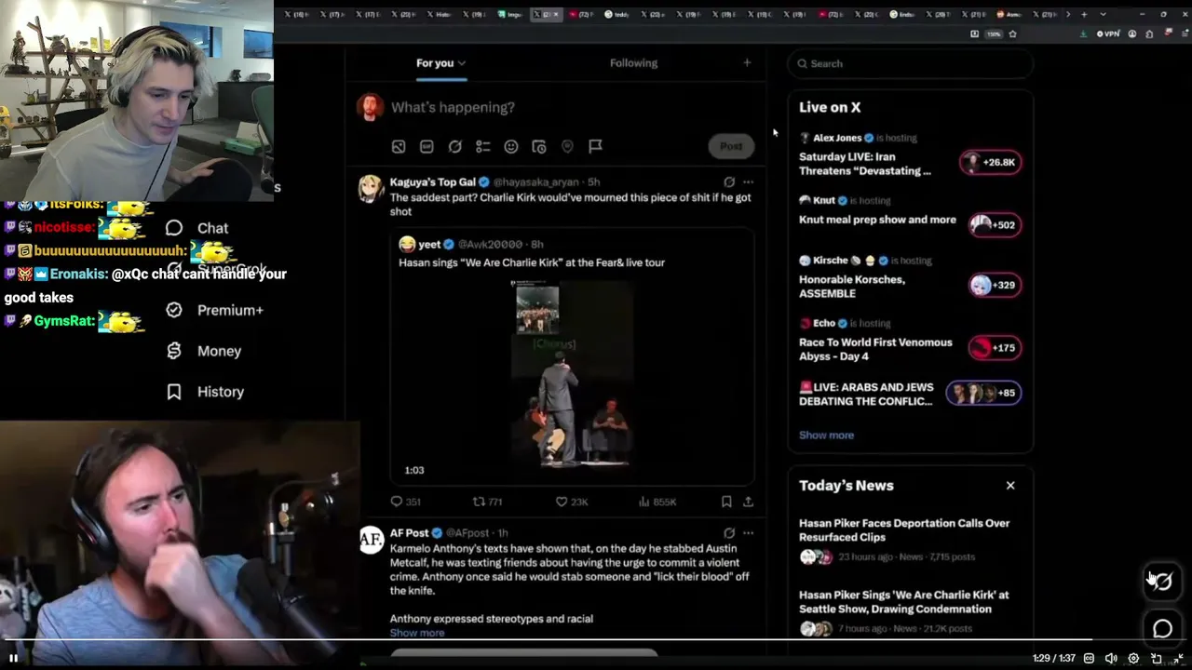Exit fullscreen in the video player
The width and height of the screenshot is (1192, 670).
(1179, 659)
